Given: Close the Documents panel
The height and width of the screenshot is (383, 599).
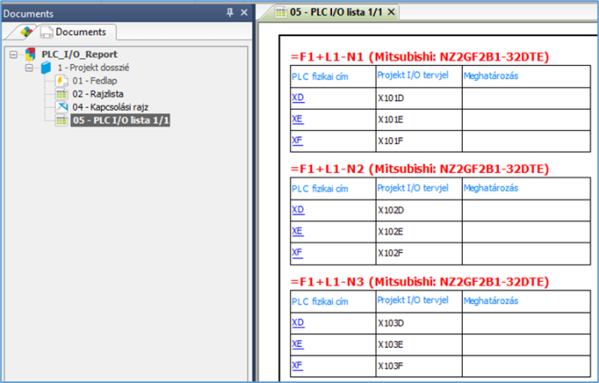Looking at the screenshot, I should pyautogui.click(x=244, y=13).
